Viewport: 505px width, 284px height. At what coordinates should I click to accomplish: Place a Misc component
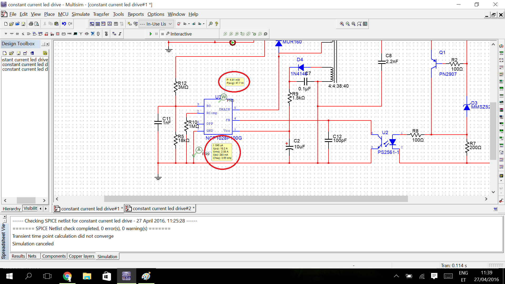pos(69,34)
